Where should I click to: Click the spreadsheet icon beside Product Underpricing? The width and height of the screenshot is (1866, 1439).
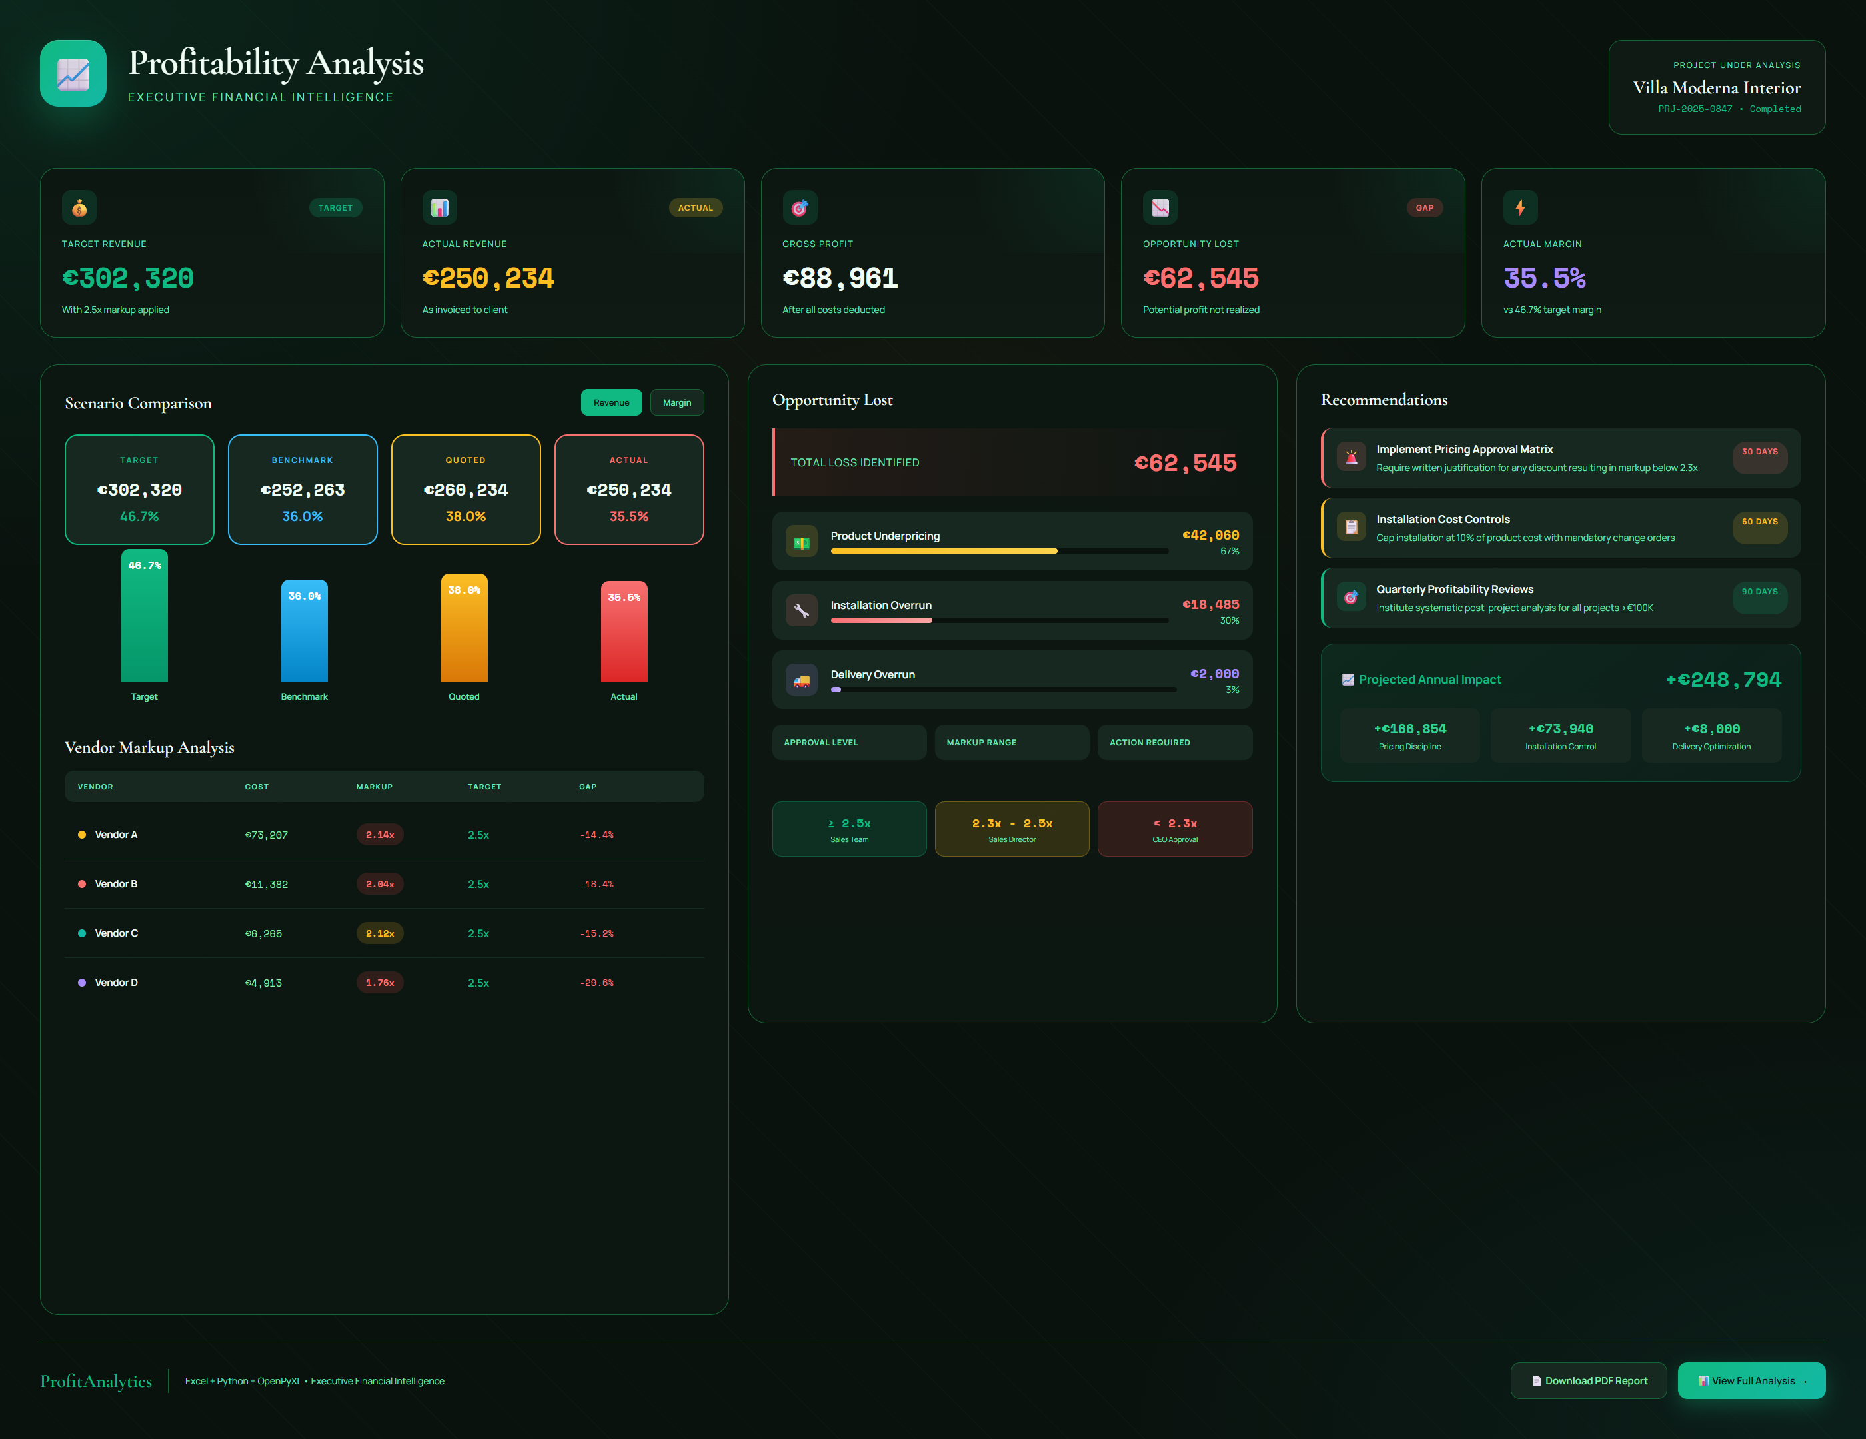click(x=802, y=540)
